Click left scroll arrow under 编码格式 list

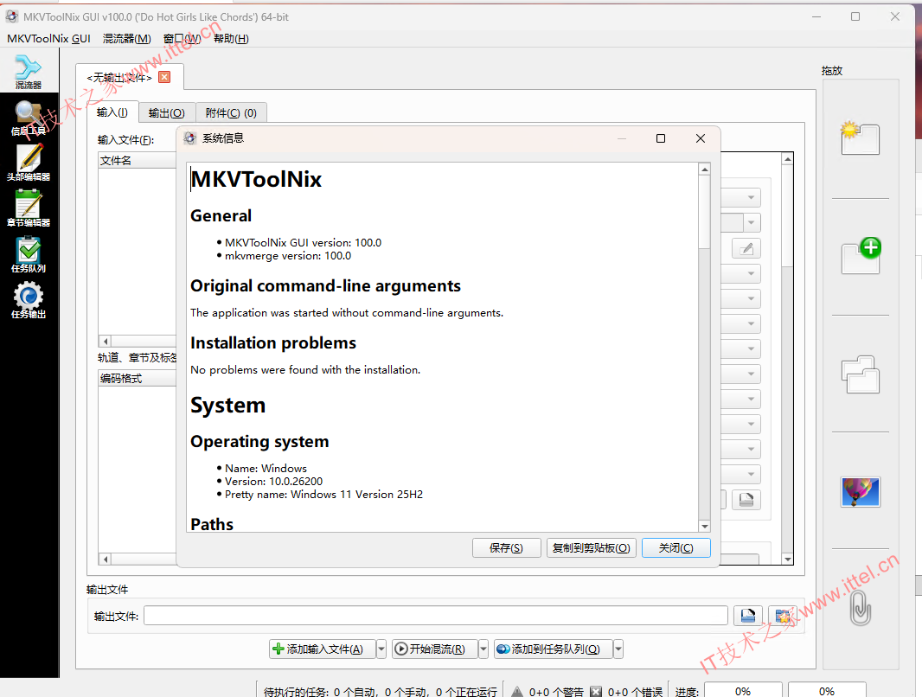(106, 559)
